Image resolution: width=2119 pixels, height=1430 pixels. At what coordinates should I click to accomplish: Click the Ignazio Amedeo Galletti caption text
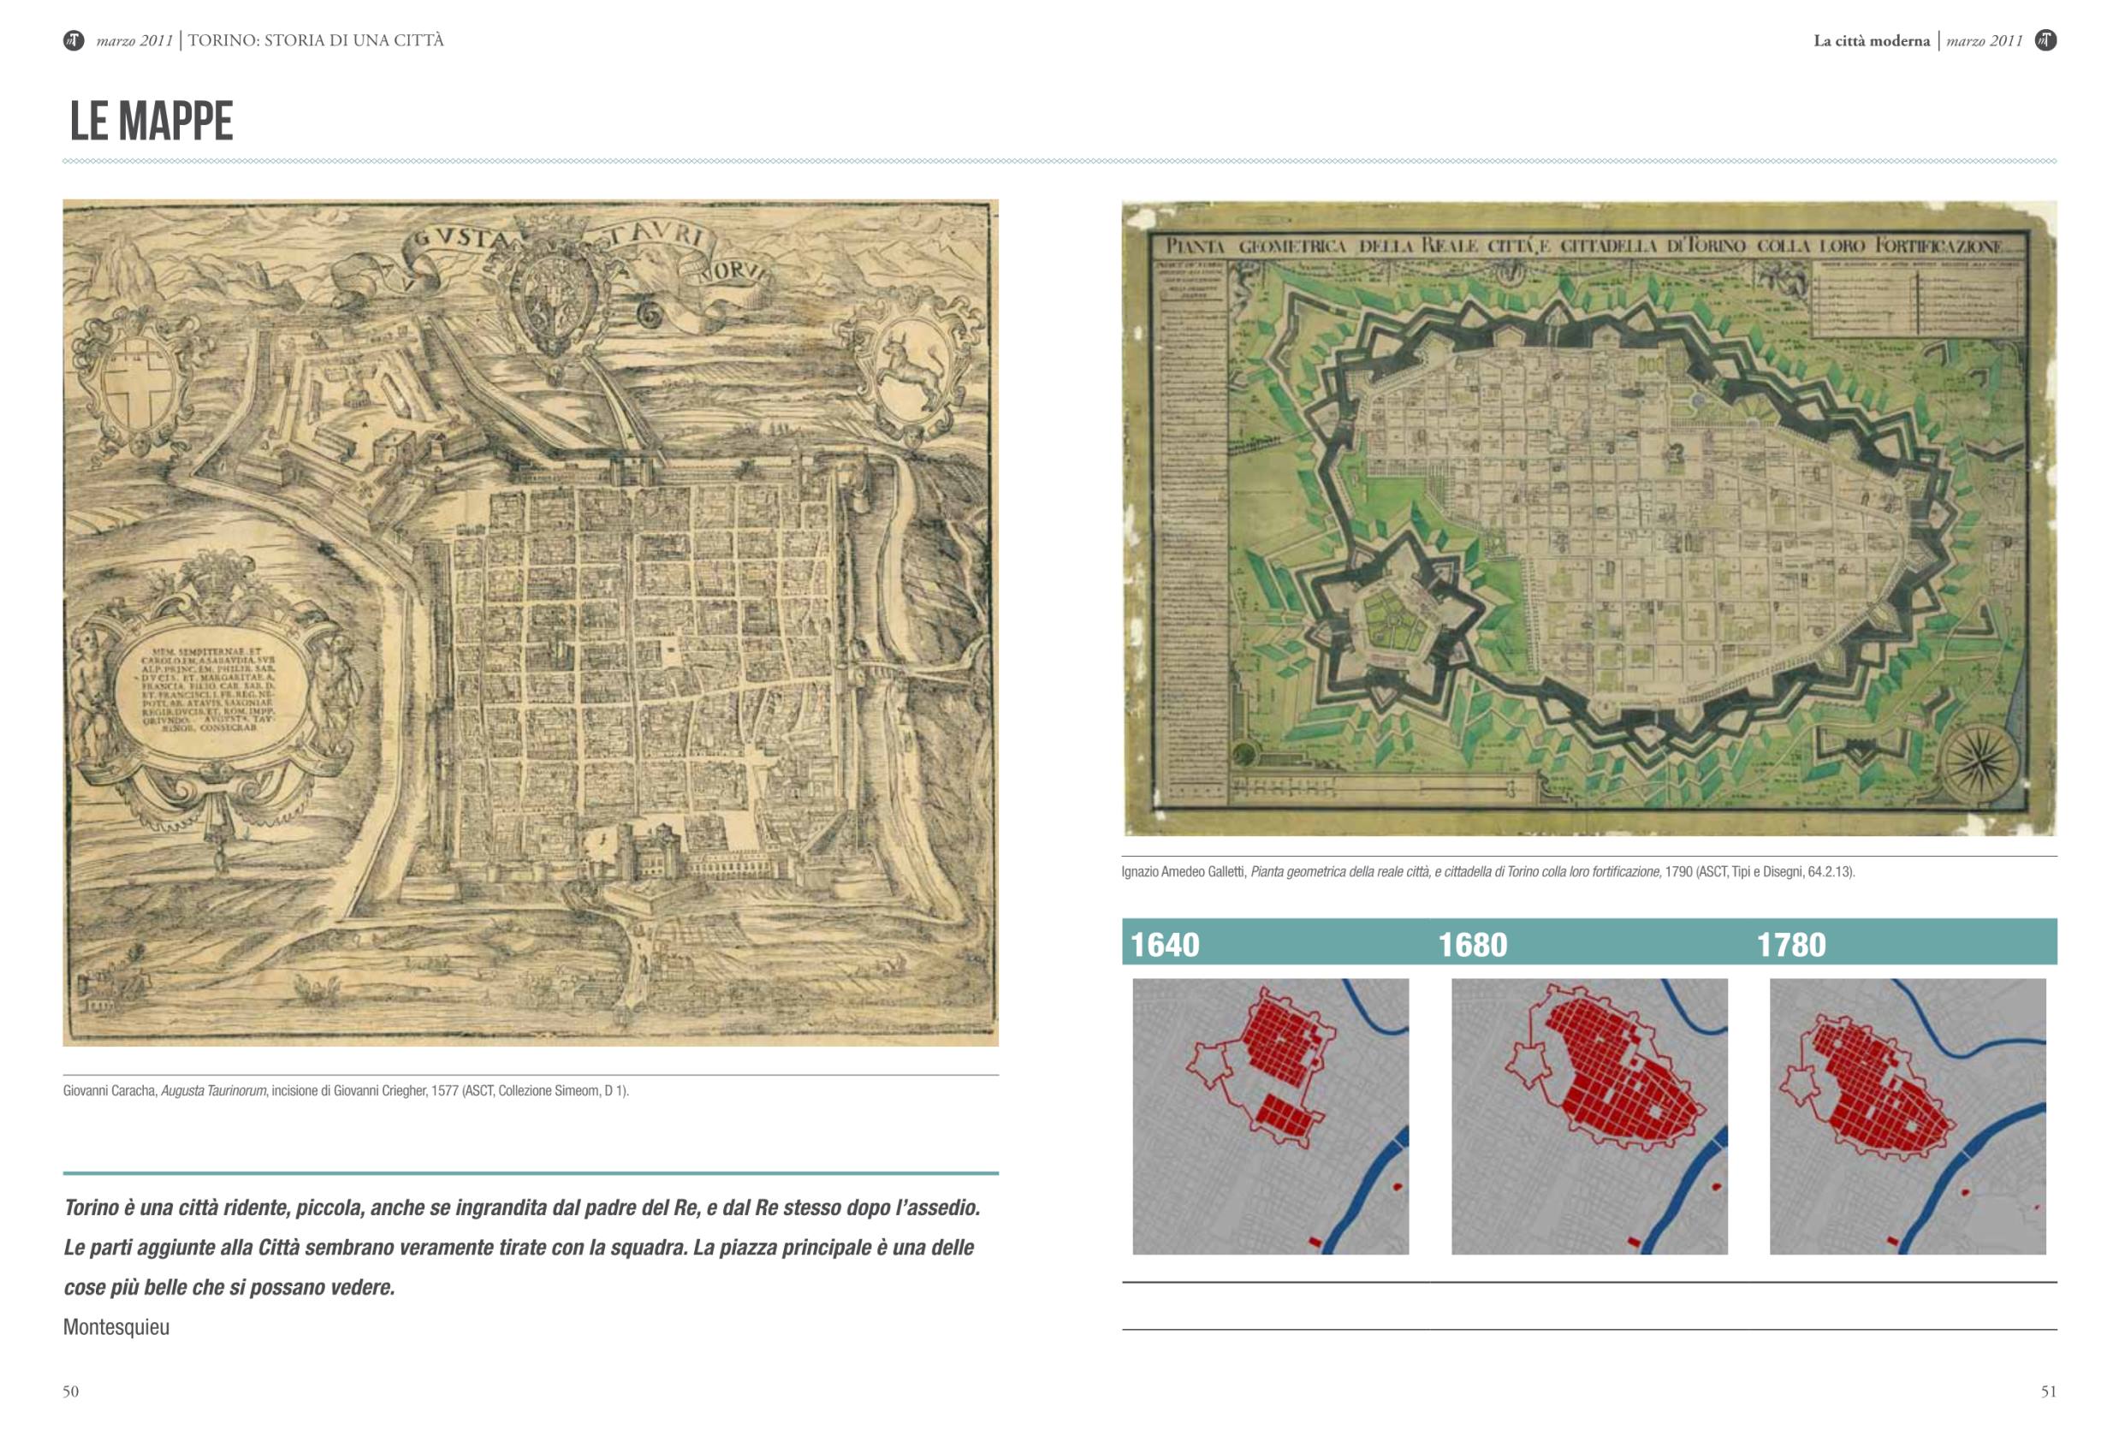(1488, 872)
